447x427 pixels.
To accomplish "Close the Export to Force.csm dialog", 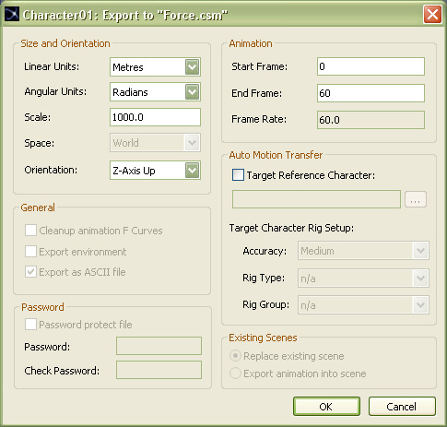I will click(x=432, y=15).
